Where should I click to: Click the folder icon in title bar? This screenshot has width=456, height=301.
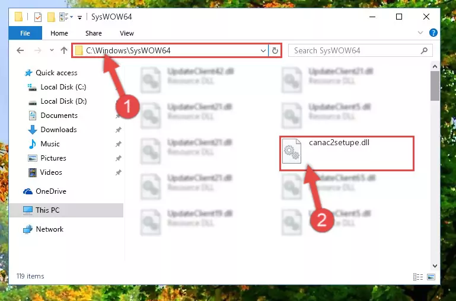(18, 17)
